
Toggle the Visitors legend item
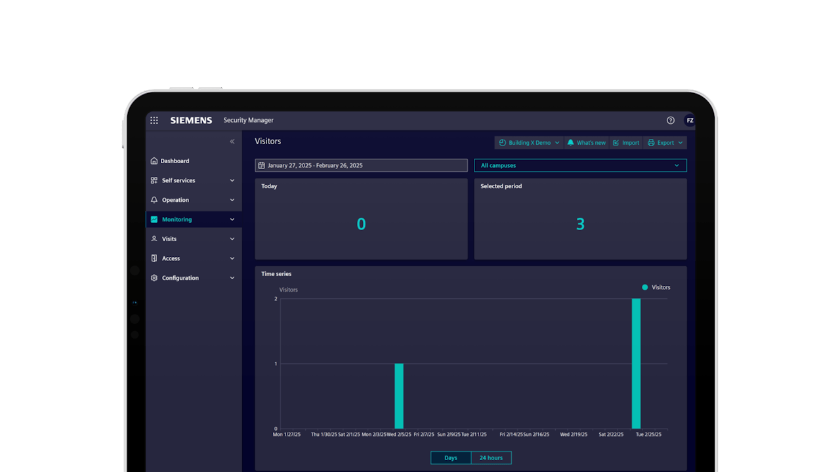click(x=655, y=287)
